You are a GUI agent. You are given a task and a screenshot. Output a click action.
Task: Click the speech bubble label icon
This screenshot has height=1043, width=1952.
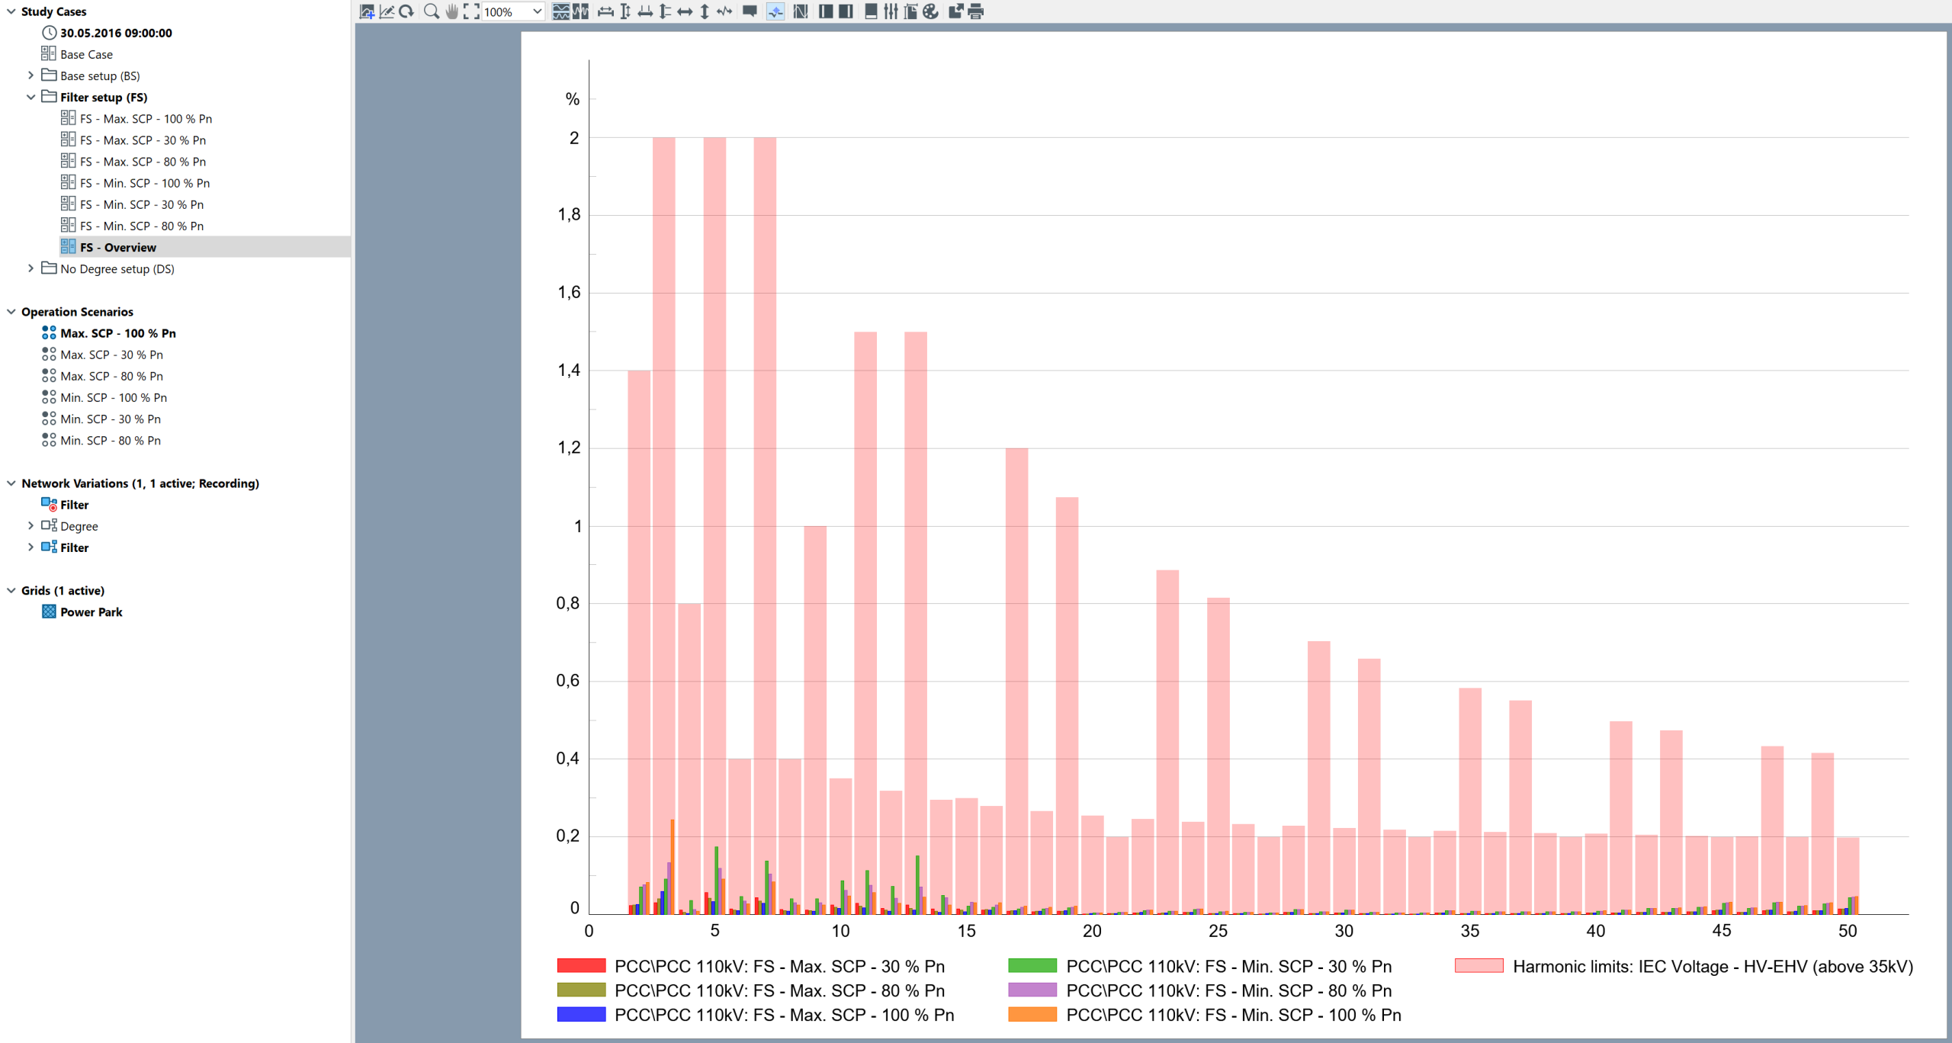click(750, 11)
